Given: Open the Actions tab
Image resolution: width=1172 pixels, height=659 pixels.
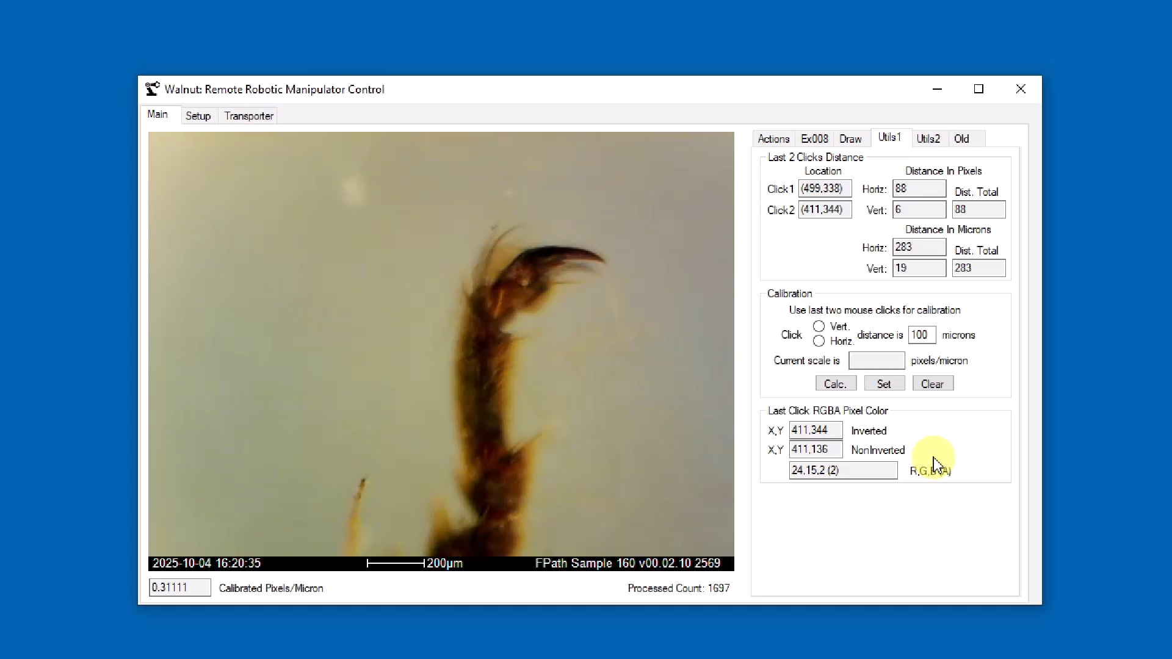Looking at the screenshot, I should (773, 139).
